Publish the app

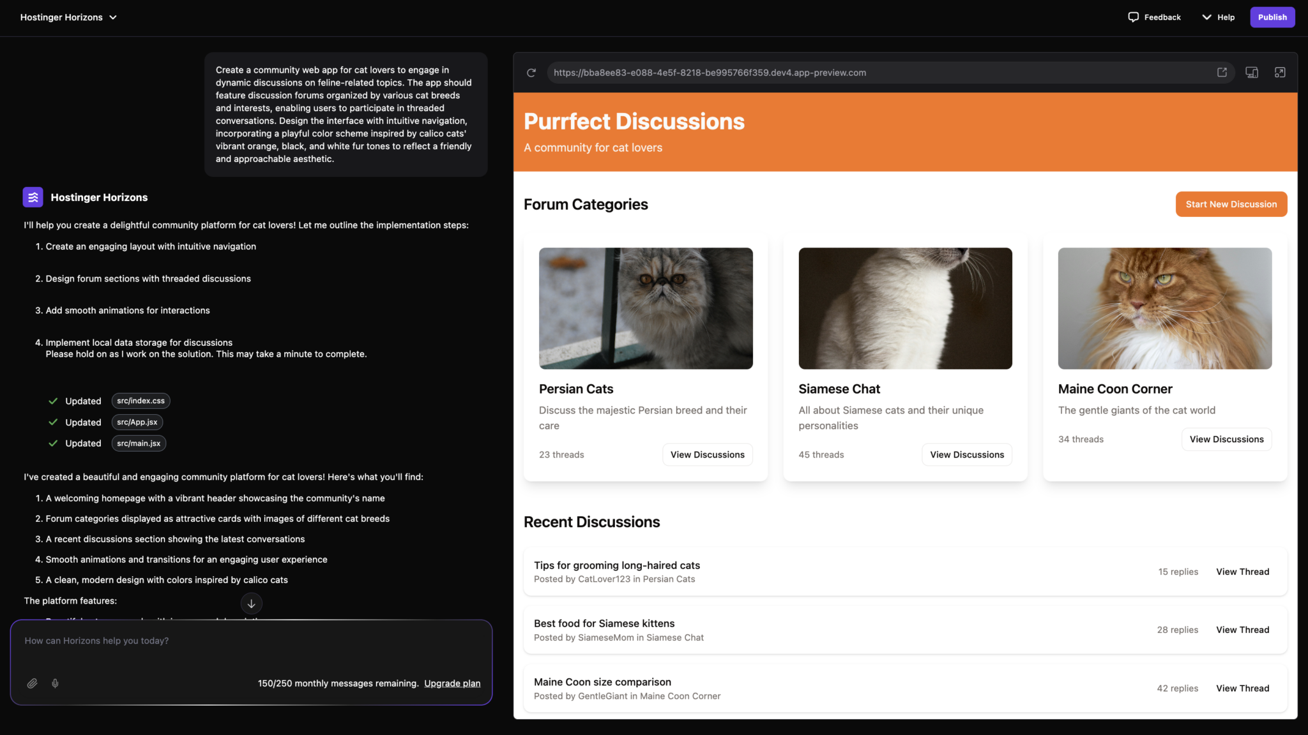click(1272, 17)
